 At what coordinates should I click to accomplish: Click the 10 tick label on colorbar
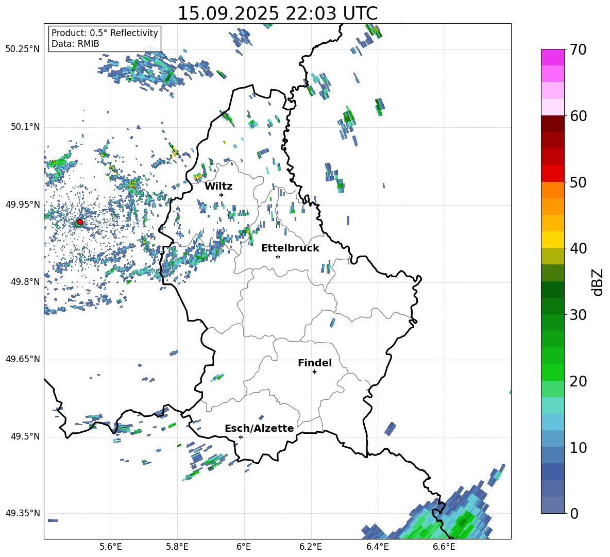click(x=578, y=448)
